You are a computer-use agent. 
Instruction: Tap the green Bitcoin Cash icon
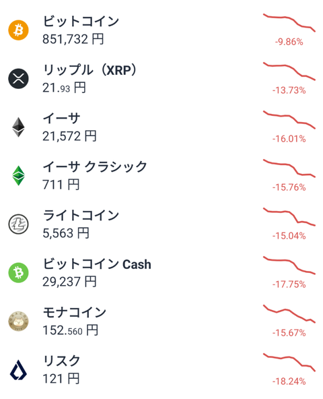18,273
